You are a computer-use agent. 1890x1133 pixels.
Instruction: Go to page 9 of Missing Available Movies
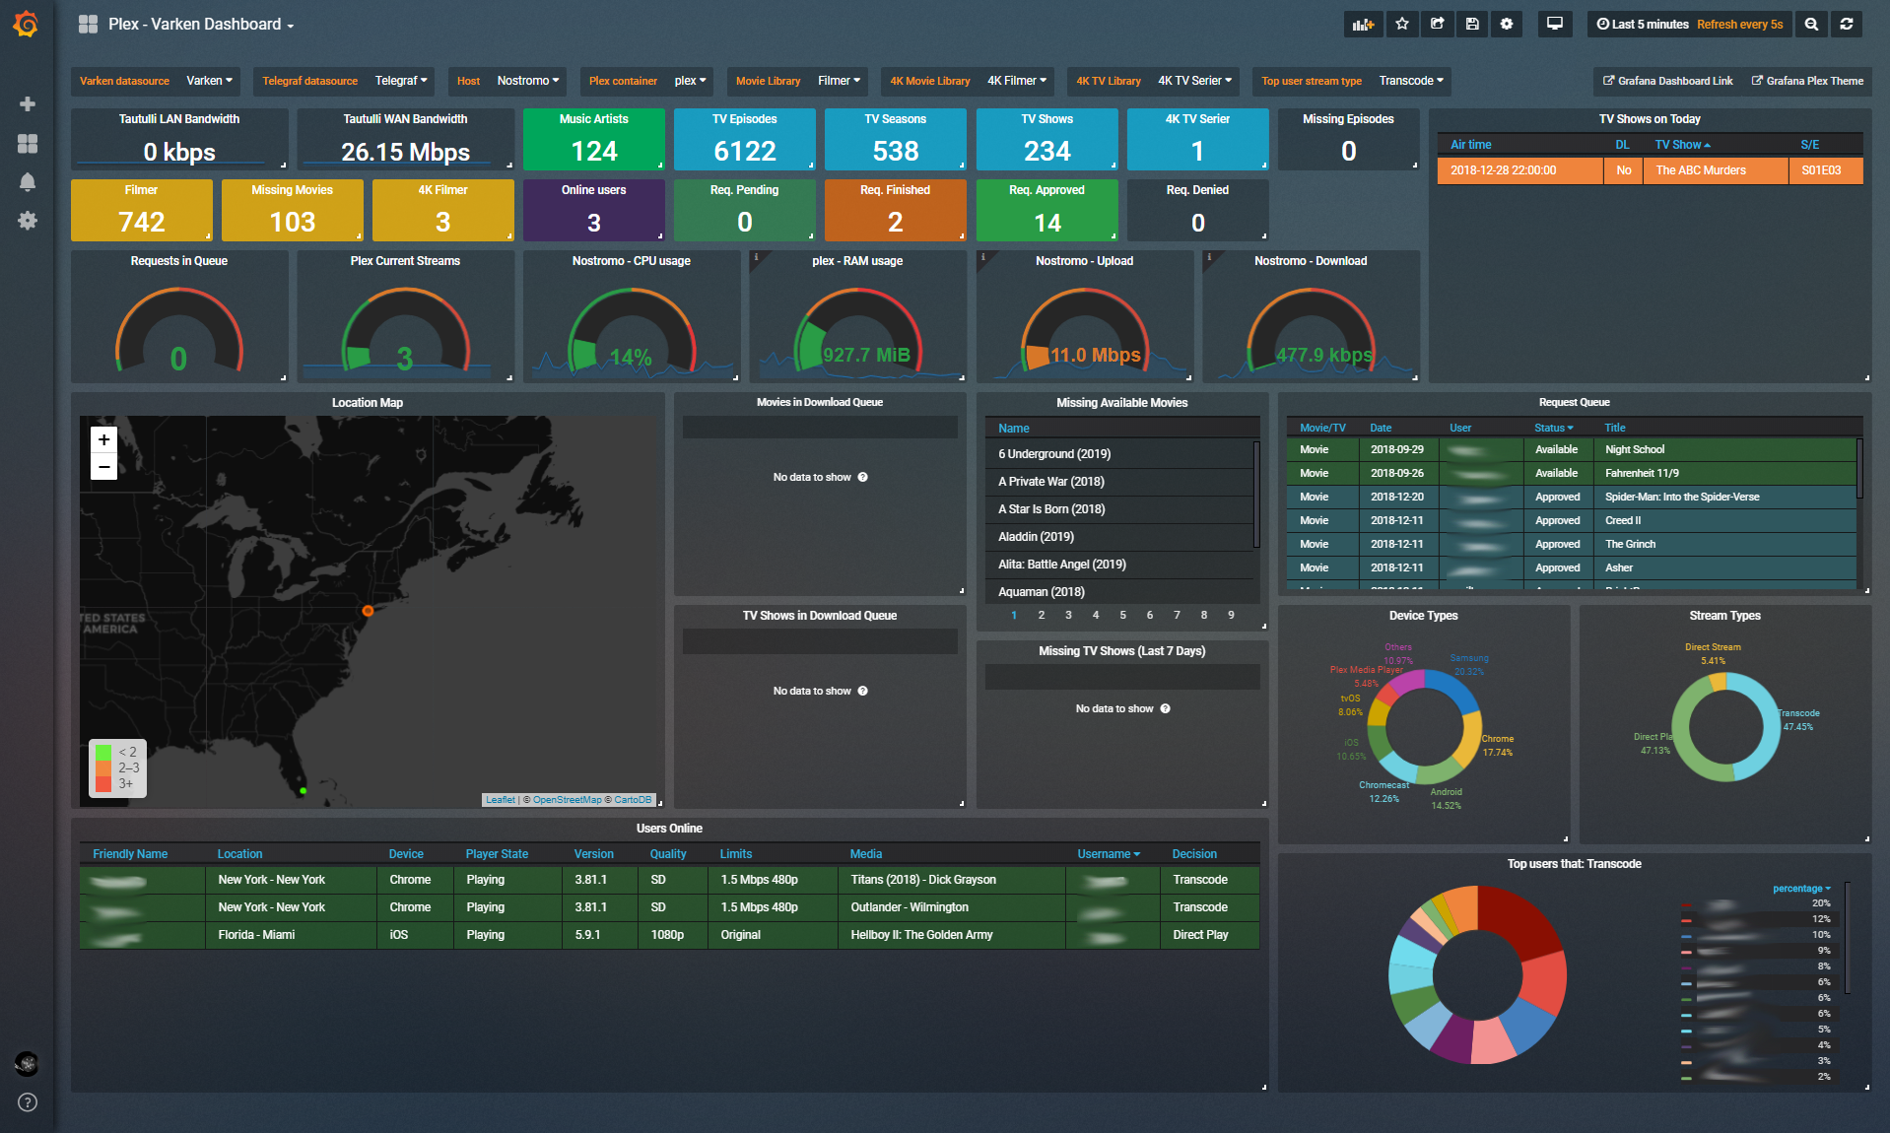coord(1231,615)
